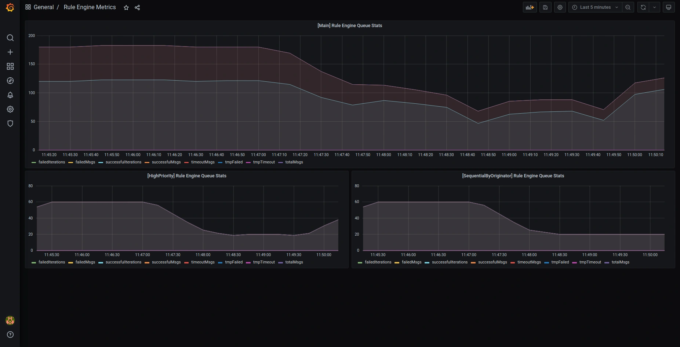
Task: Open the Alerting bell icon
Action: [10, 95]
